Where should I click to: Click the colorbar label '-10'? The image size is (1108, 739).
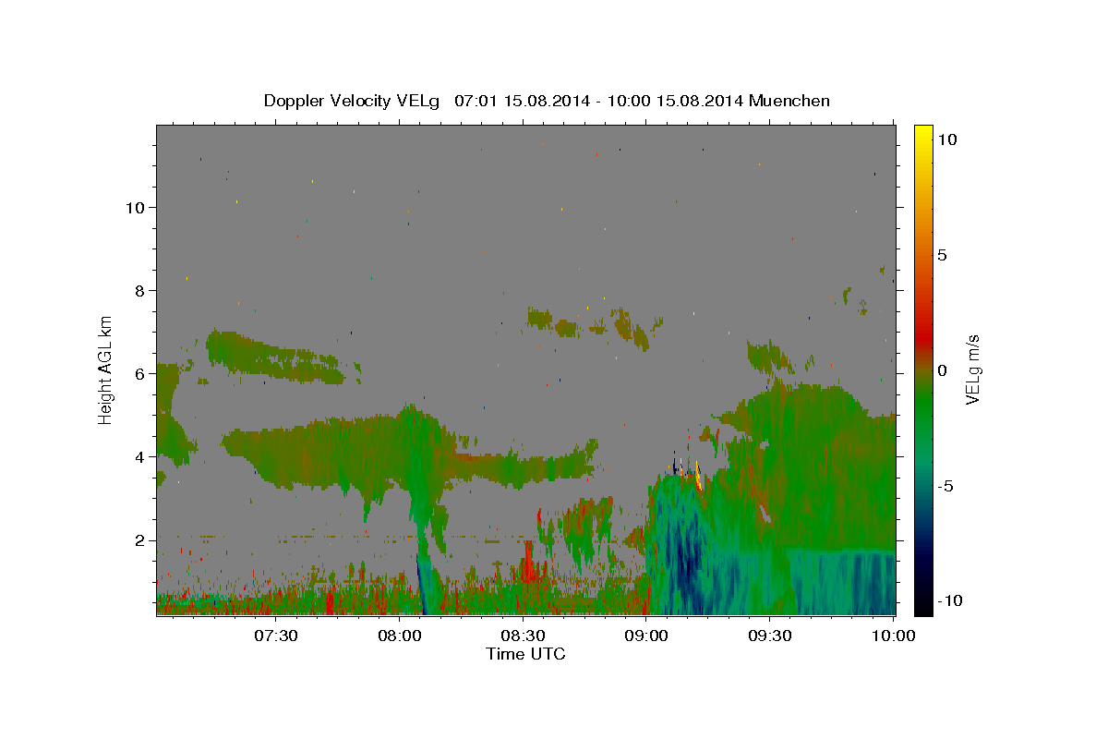[950, 601]
